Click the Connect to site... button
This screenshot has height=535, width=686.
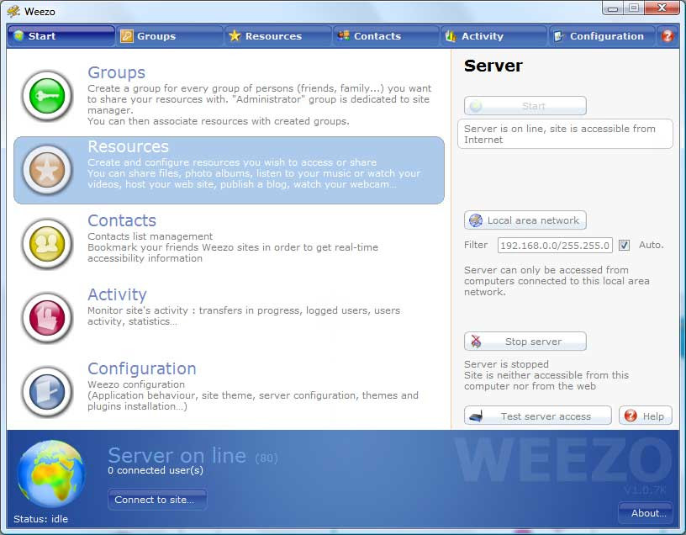(x=157, y=500)
